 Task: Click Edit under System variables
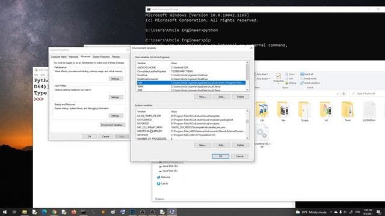point(221,145)
